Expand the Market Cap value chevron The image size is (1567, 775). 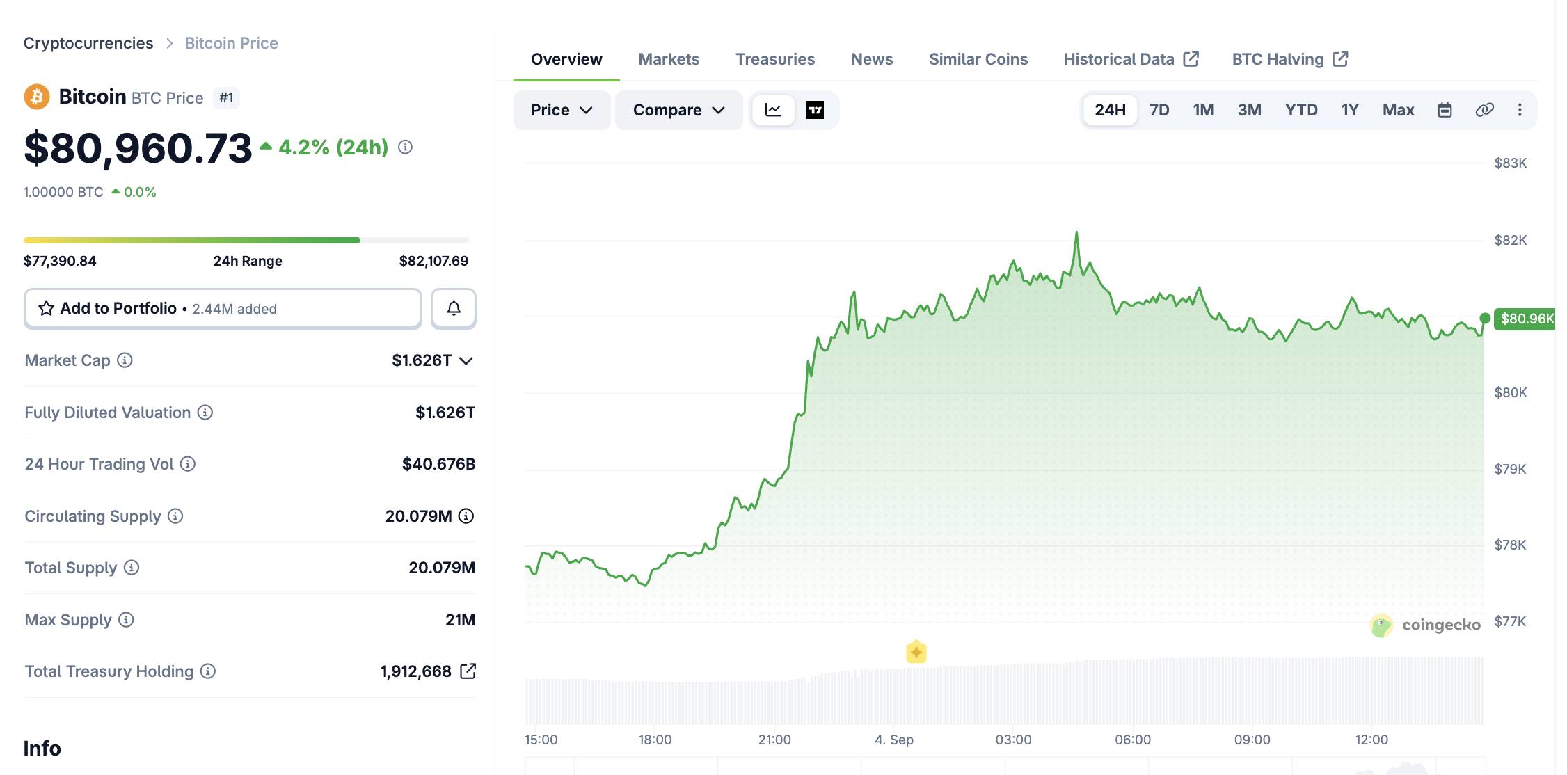(466, 360)
